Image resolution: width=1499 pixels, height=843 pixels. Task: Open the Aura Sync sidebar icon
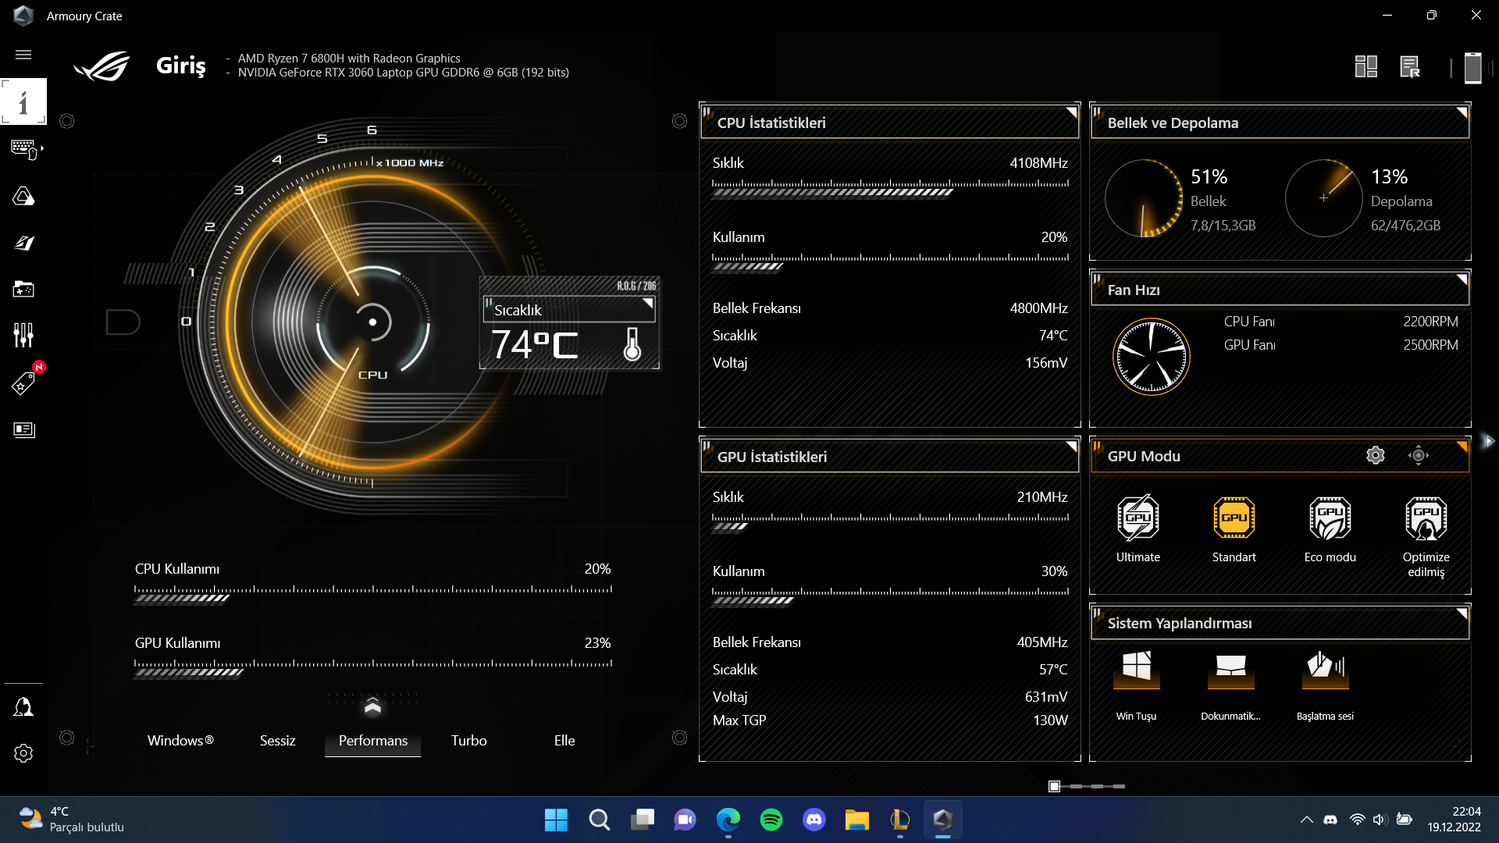(x=23, y=196)
